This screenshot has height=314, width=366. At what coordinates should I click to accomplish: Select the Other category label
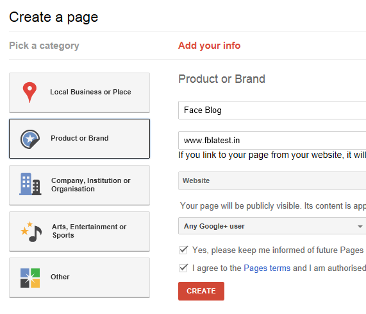click(60, 277)
